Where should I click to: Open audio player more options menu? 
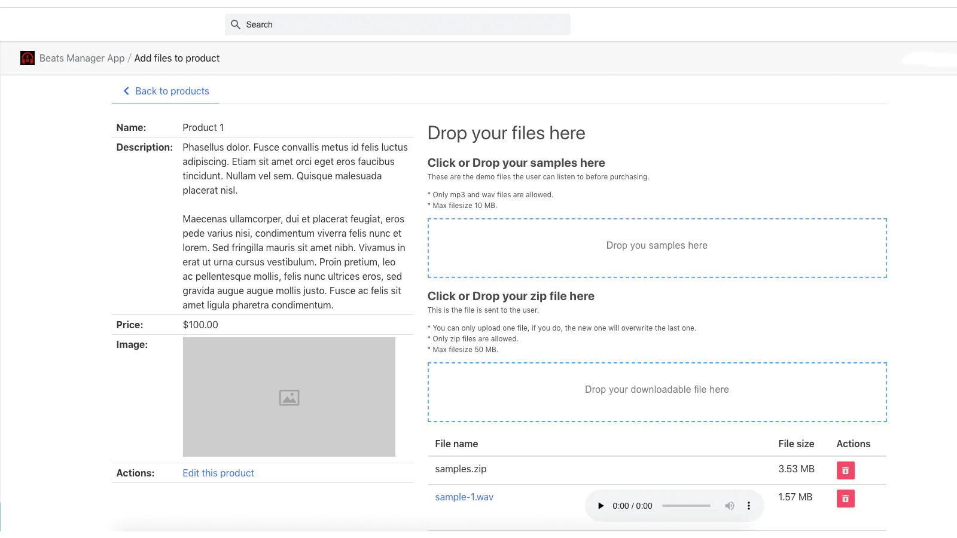click(748, 506)
